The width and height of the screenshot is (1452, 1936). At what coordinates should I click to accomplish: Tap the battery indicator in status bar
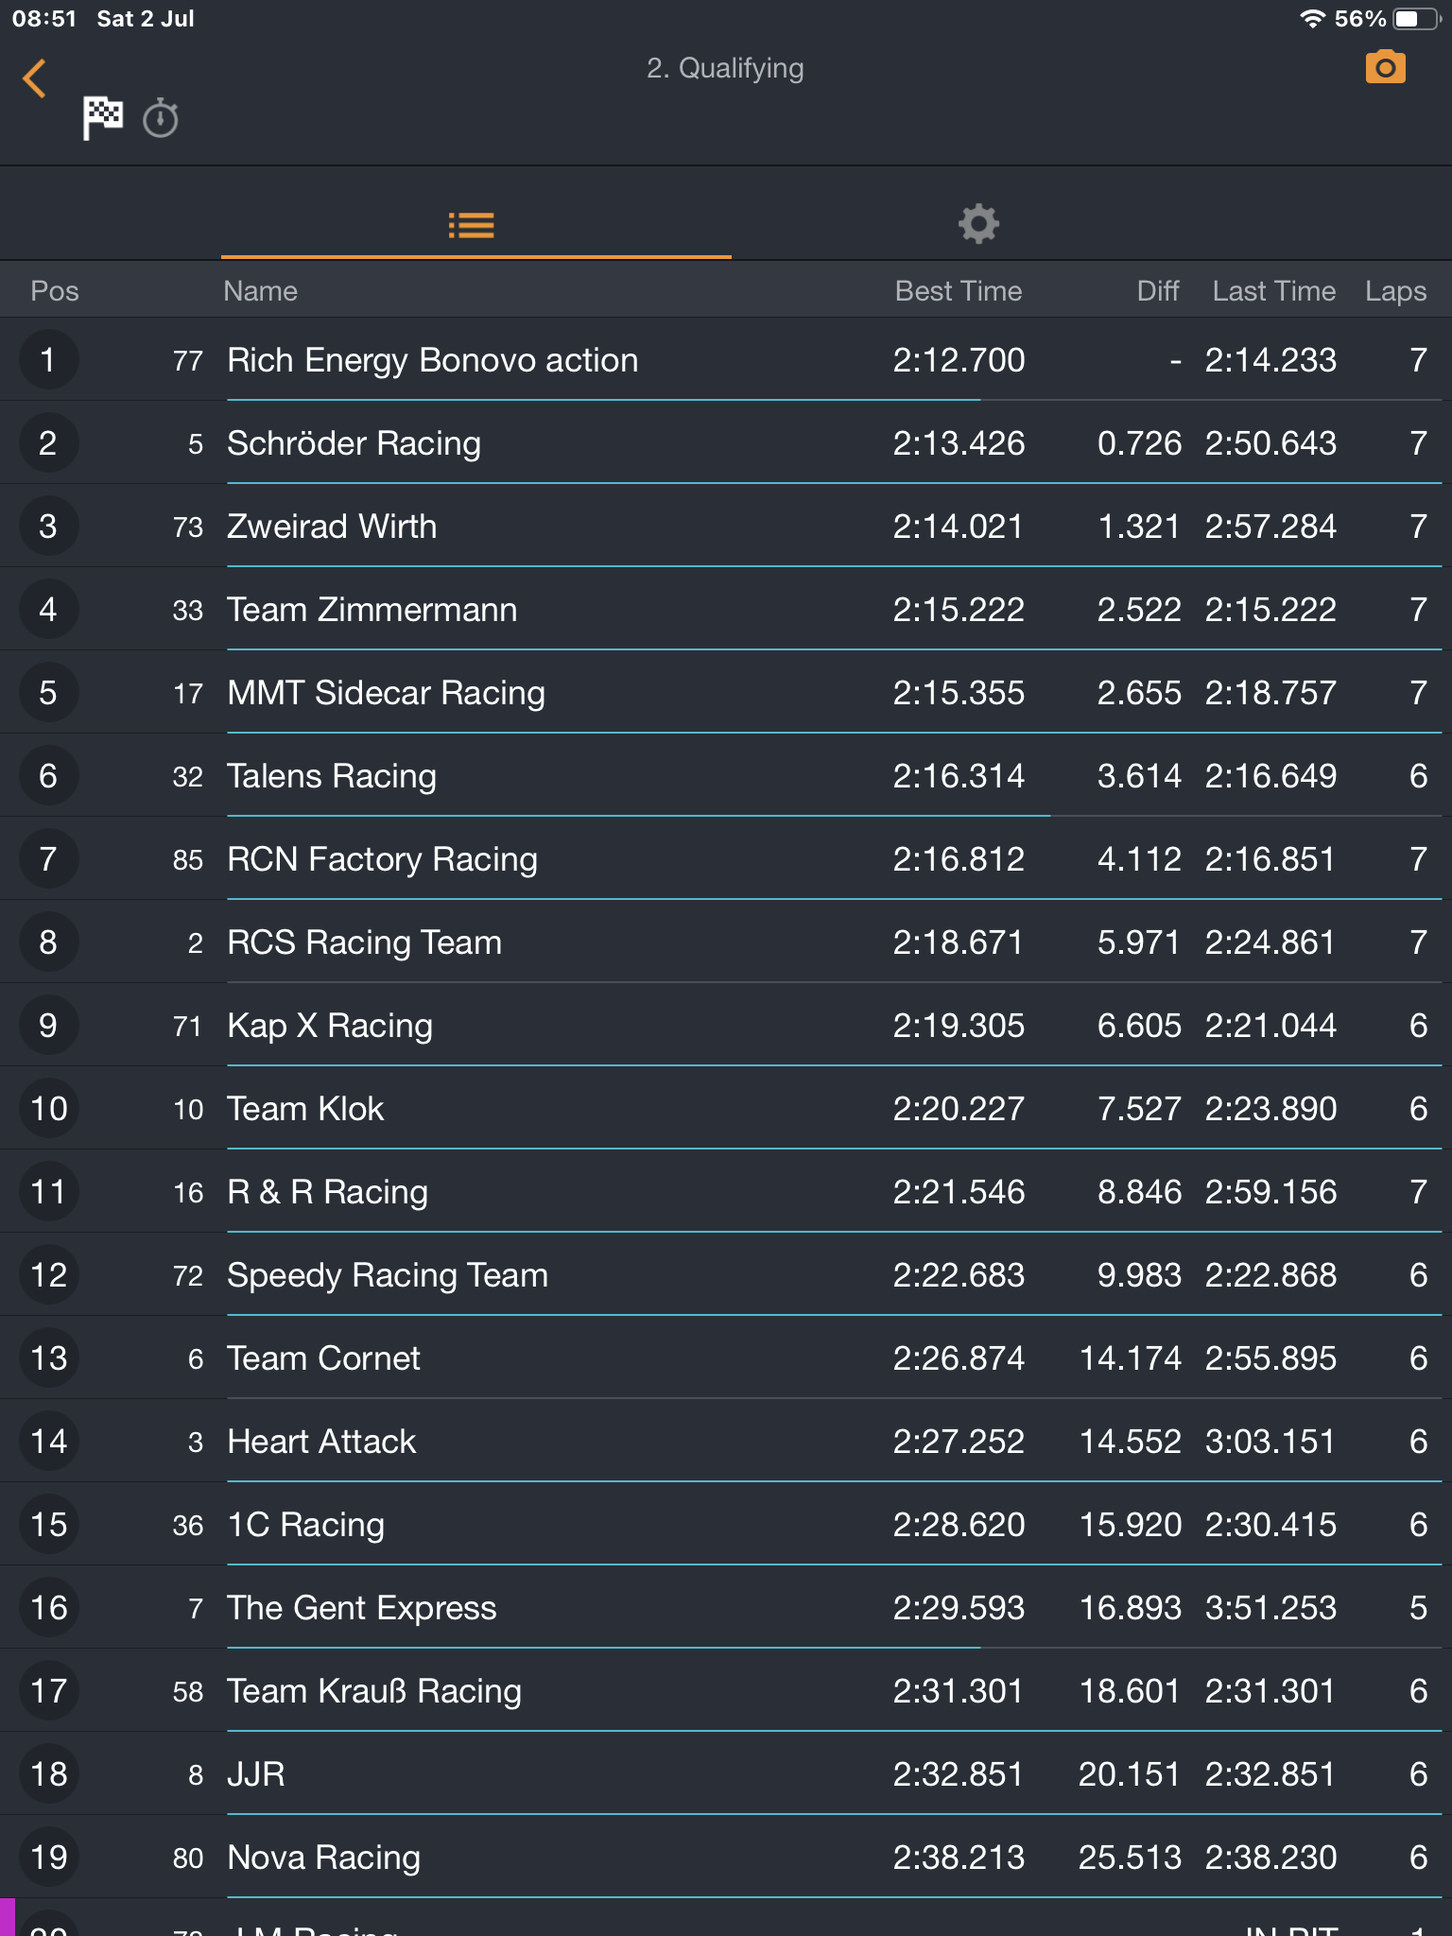(1415, 19)
